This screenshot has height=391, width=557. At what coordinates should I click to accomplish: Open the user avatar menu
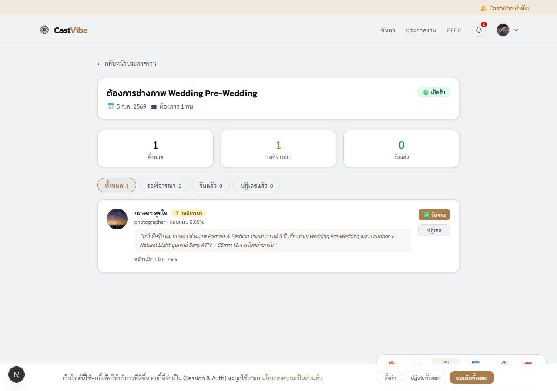pos(503,30)
